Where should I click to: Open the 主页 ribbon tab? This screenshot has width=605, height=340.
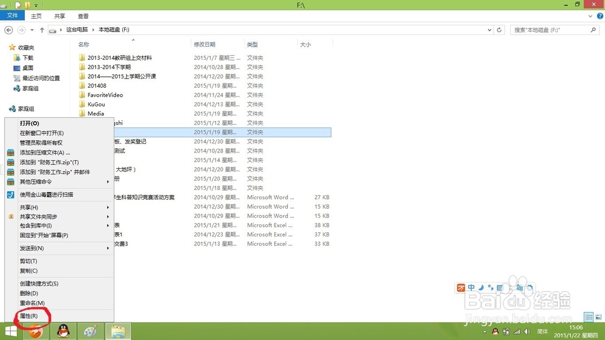pyautogui.click(x=36, y=16)
